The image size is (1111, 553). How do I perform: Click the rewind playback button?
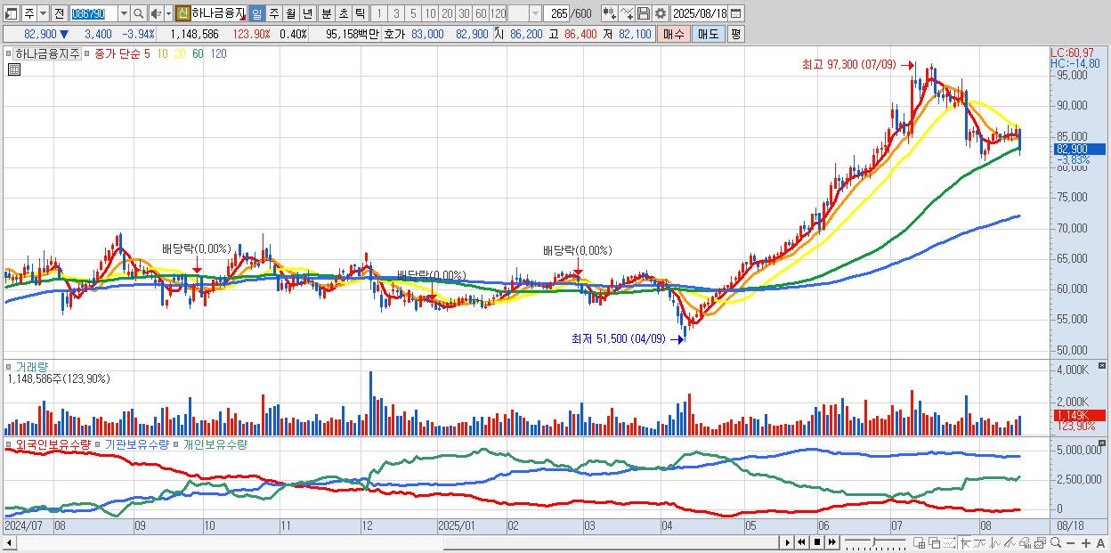coord(801,542)
